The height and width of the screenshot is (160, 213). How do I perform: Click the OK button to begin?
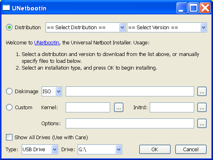tap(155, 150)
